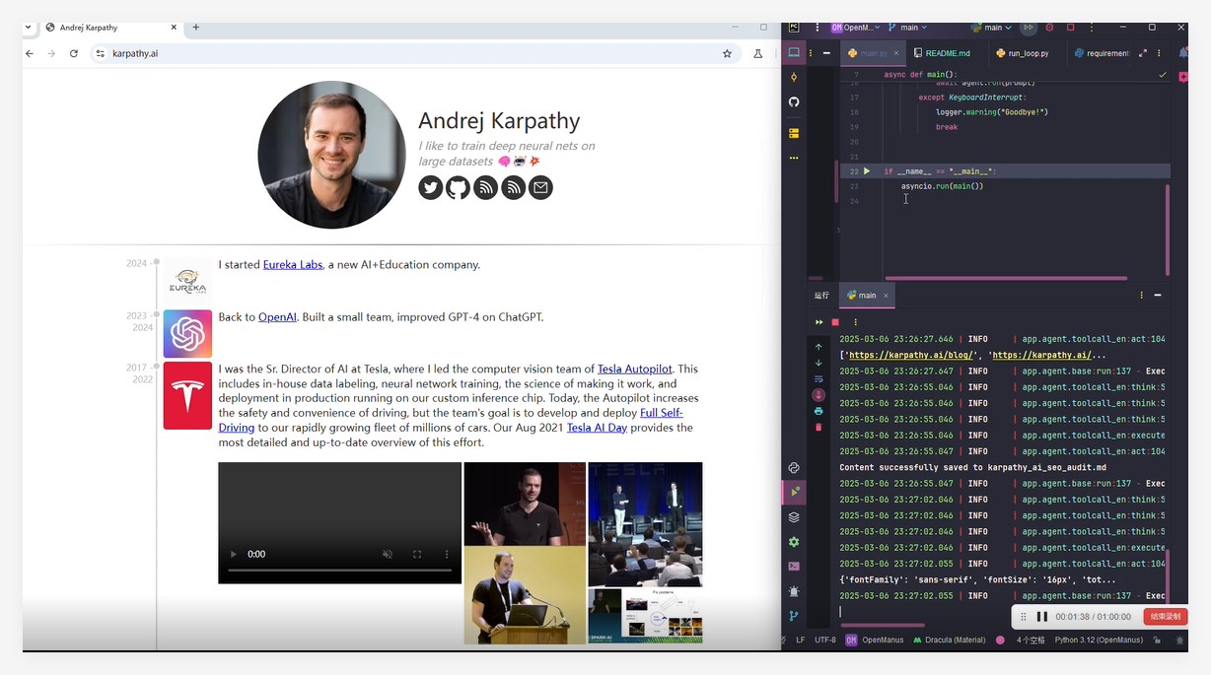The height and width of the screenshot is (675, 1211).
Task: Toggle soft-wrap in the console
Action: (819, 378)
